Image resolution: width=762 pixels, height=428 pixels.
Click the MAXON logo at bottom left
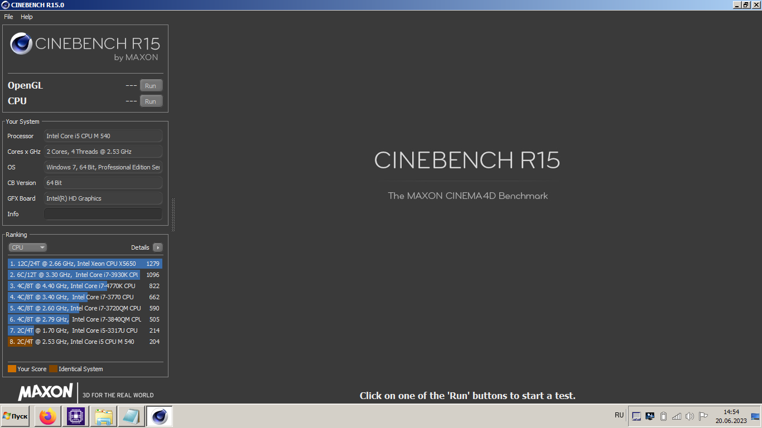45,392
